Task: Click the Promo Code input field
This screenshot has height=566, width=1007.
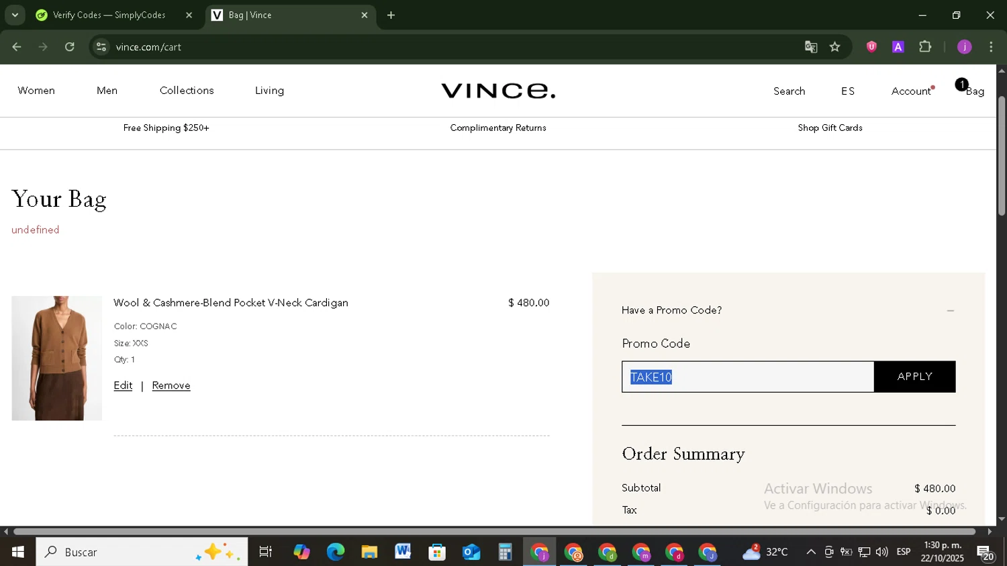Action: (748, 377)
